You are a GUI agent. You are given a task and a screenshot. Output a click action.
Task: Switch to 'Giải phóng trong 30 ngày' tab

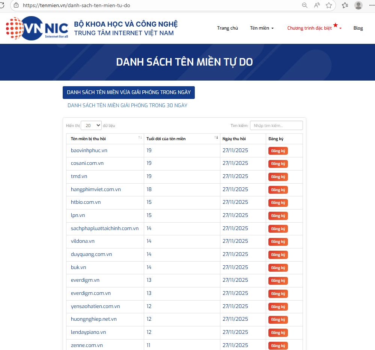click(127, 105)
